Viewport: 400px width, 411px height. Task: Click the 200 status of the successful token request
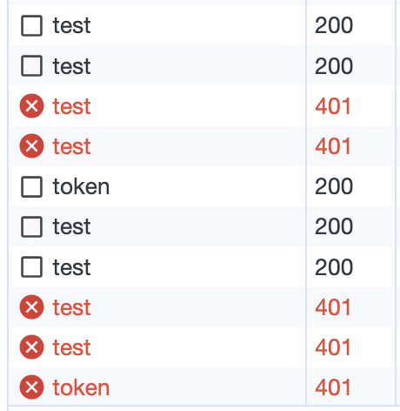pyautogui.click(x=334, y=186)
